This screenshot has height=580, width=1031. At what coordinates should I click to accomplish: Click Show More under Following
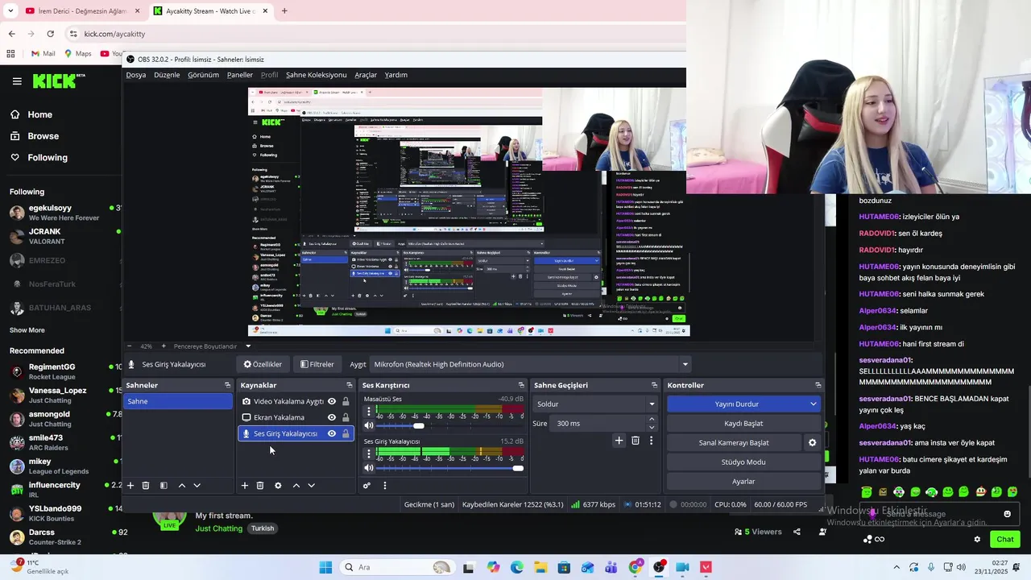point(27,330)
